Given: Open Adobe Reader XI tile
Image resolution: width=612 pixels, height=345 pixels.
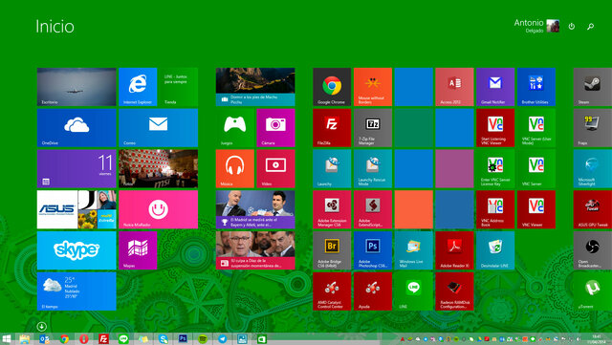Looking at the screenshot, I should click(454, 250).
